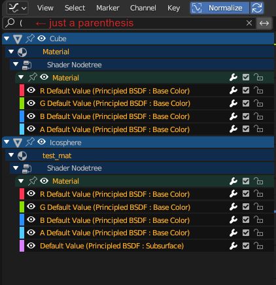Click red swatch of Cube's R Default Value
This screenshot has height=285, width=276.
[x=22, y=90]
